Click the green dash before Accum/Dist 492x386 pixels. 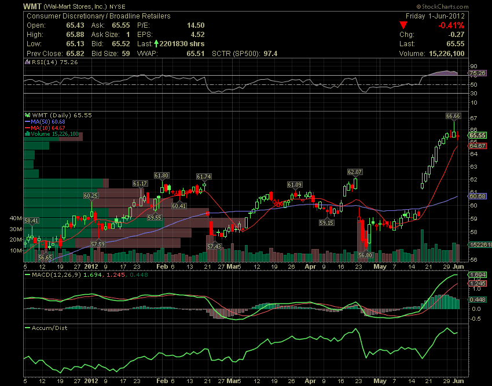coord(28,328)
